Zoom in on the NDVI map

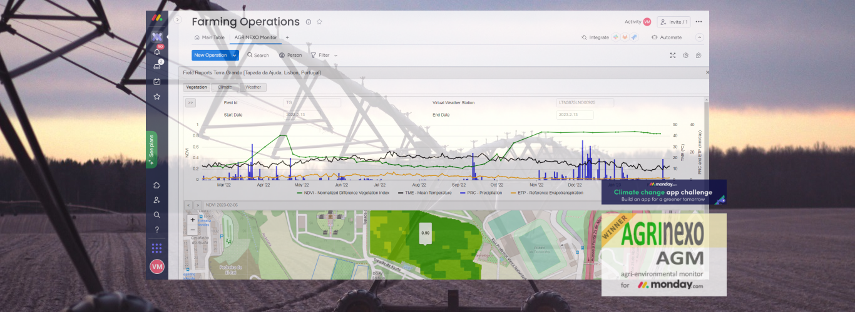tap(193, 220)
